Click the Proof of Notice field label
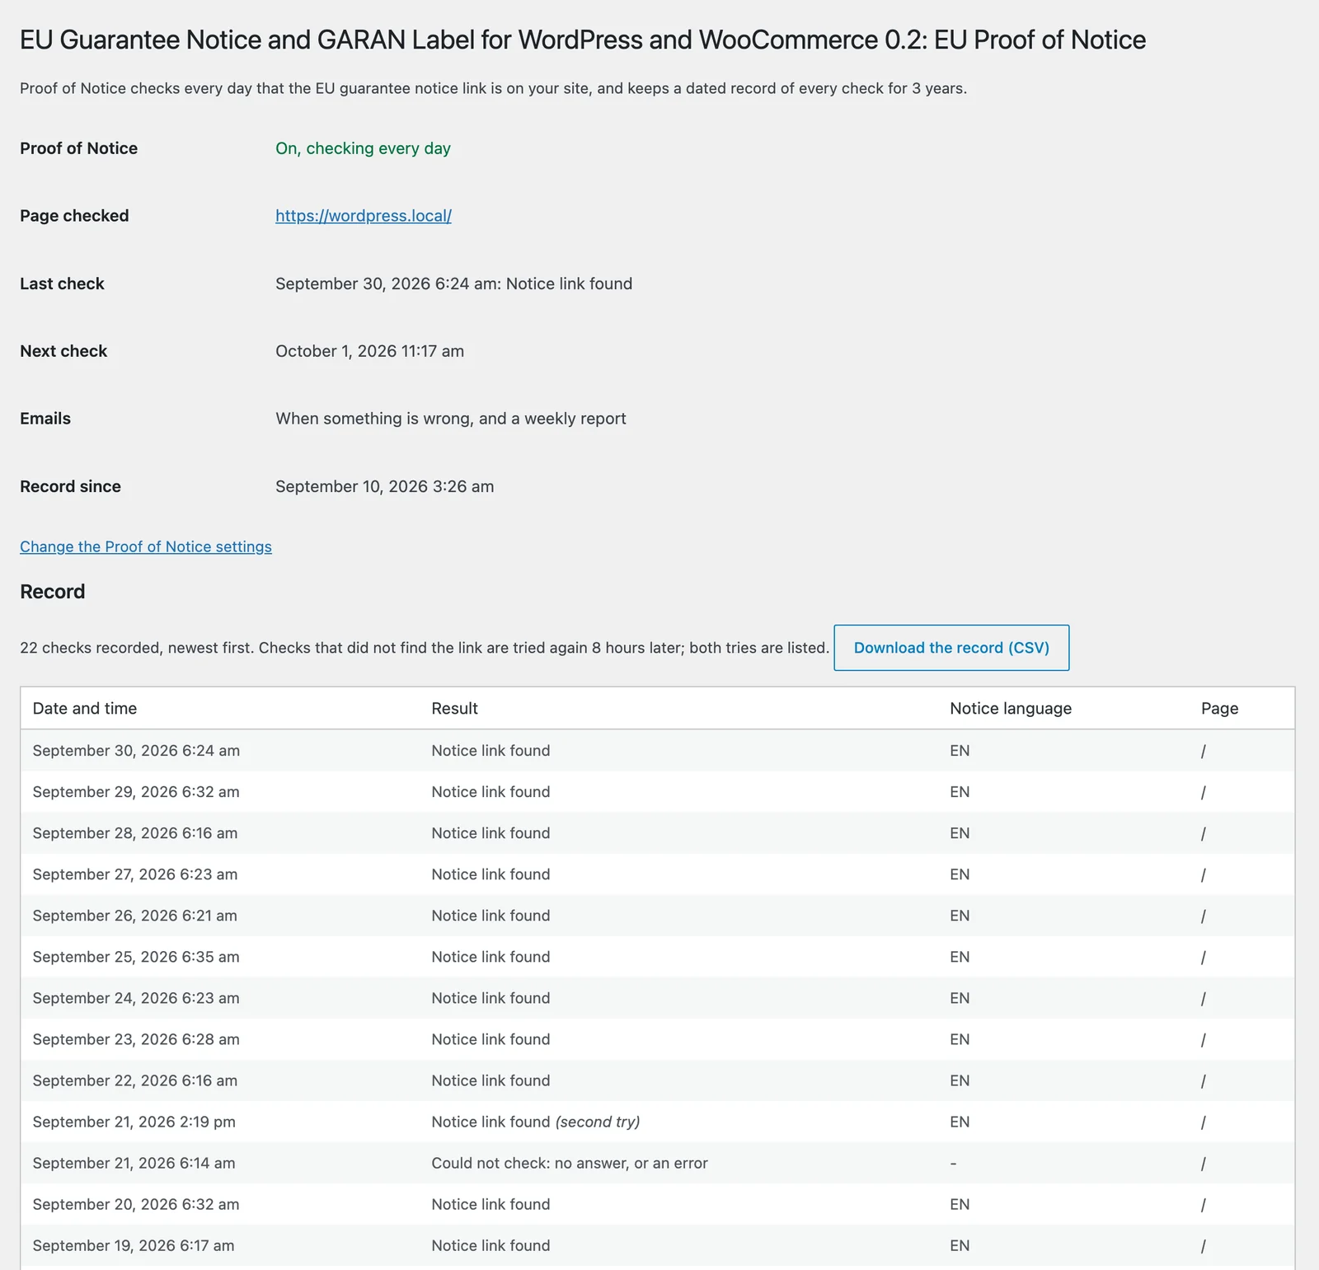 [79, 148]
